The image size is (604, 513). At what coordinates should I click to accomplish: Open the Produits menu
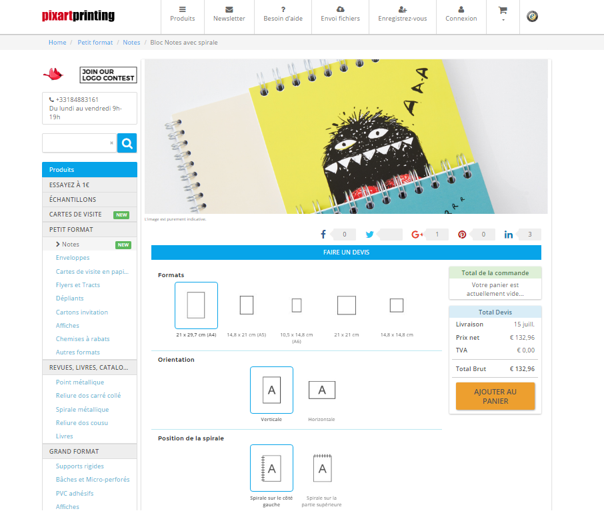(182, 14)
